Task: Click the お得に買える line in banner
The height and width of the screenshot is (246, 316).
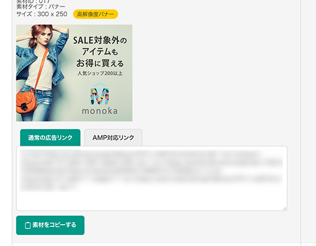Action: click(100, 63)
